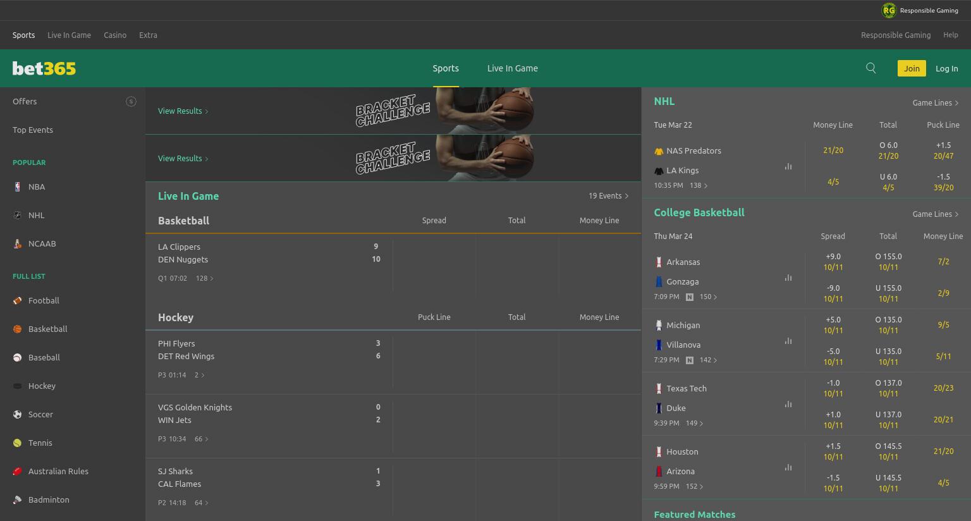Open the search magnifier icon
Viewport: 971px width, 521px height.
click(x=870, y=68)
